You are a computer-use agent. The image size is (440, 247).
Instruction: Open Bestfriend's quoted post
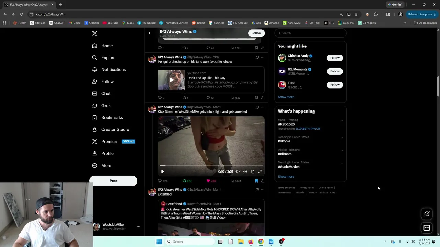point(211,217)
